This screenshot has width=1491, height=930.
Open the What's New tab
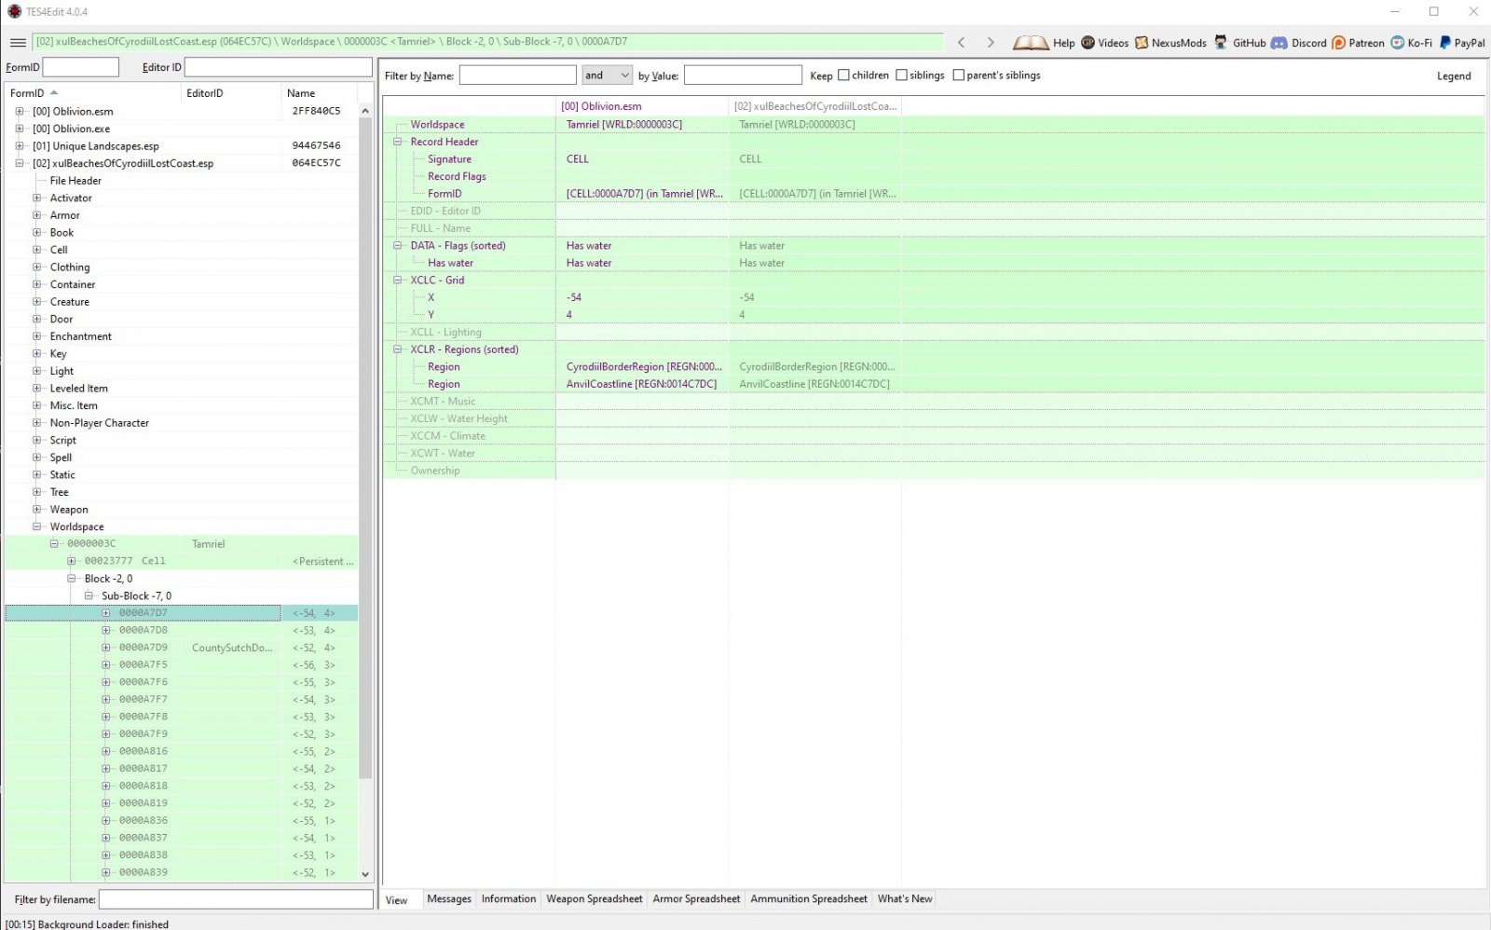(905, 899)
